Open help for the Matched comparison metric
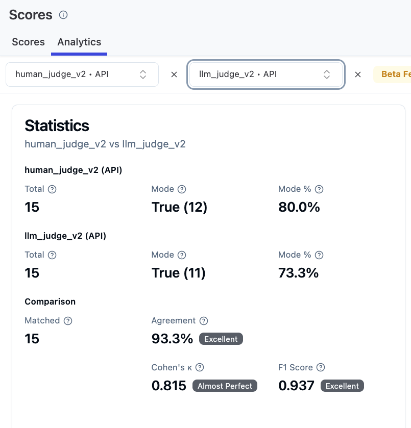The height and width of the screenshot is (428, 411). (x=69, y=320)
